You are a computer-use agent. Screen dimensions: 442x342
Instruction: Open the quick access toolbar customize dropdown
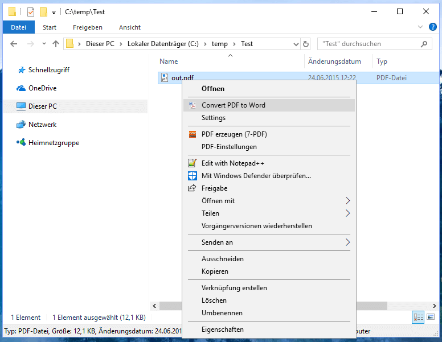54,12
